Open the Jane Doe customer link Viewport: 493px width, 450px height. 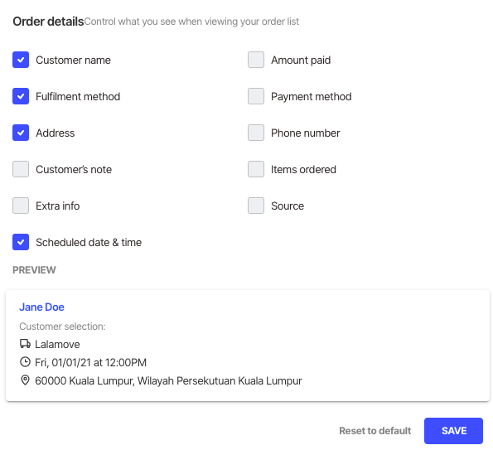click(41, 307)
